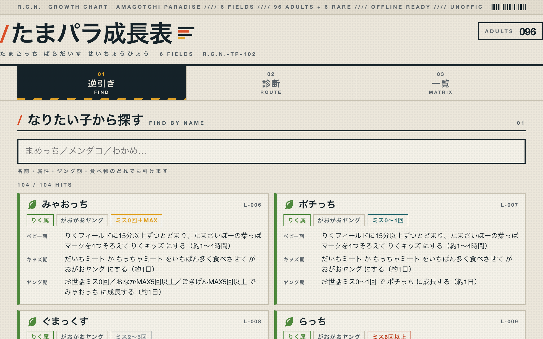The image size is (543, 339).
Task: Click the striped logo mark beside the title
Action: point(186,33)
